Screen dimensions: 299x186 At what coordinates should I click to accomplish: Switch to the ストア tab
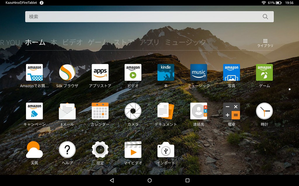124,42
